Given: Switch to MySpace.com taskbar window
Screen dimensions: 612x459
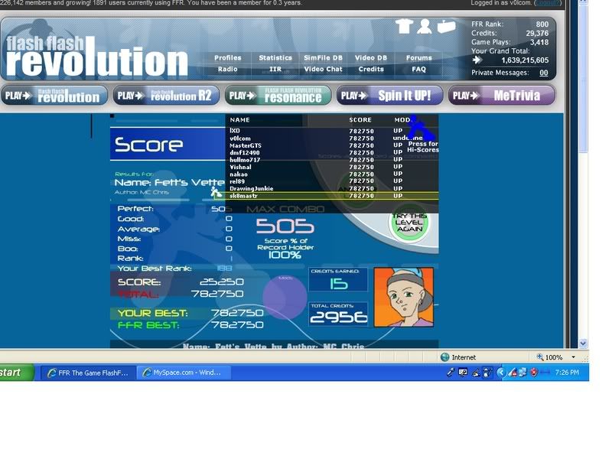Looking at the screenshot, I should [184, 373].
